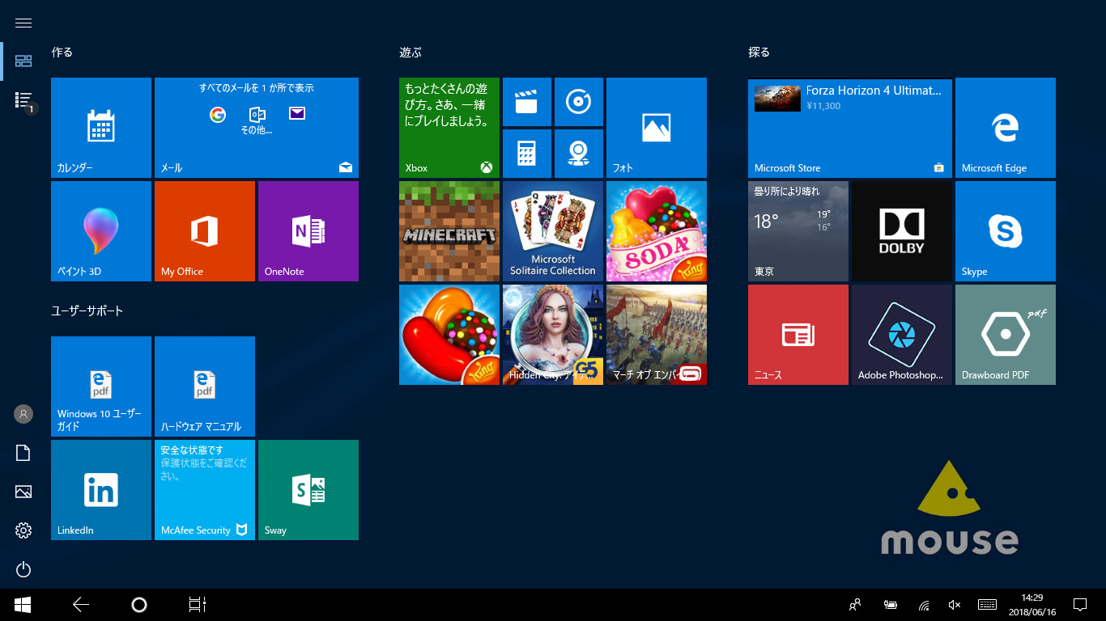Launch Minecraft from its tile

click(x=449, y=231)
